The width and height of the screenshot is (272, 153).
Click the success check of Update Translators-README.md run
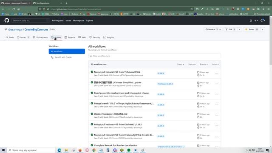tap(92, 114)
